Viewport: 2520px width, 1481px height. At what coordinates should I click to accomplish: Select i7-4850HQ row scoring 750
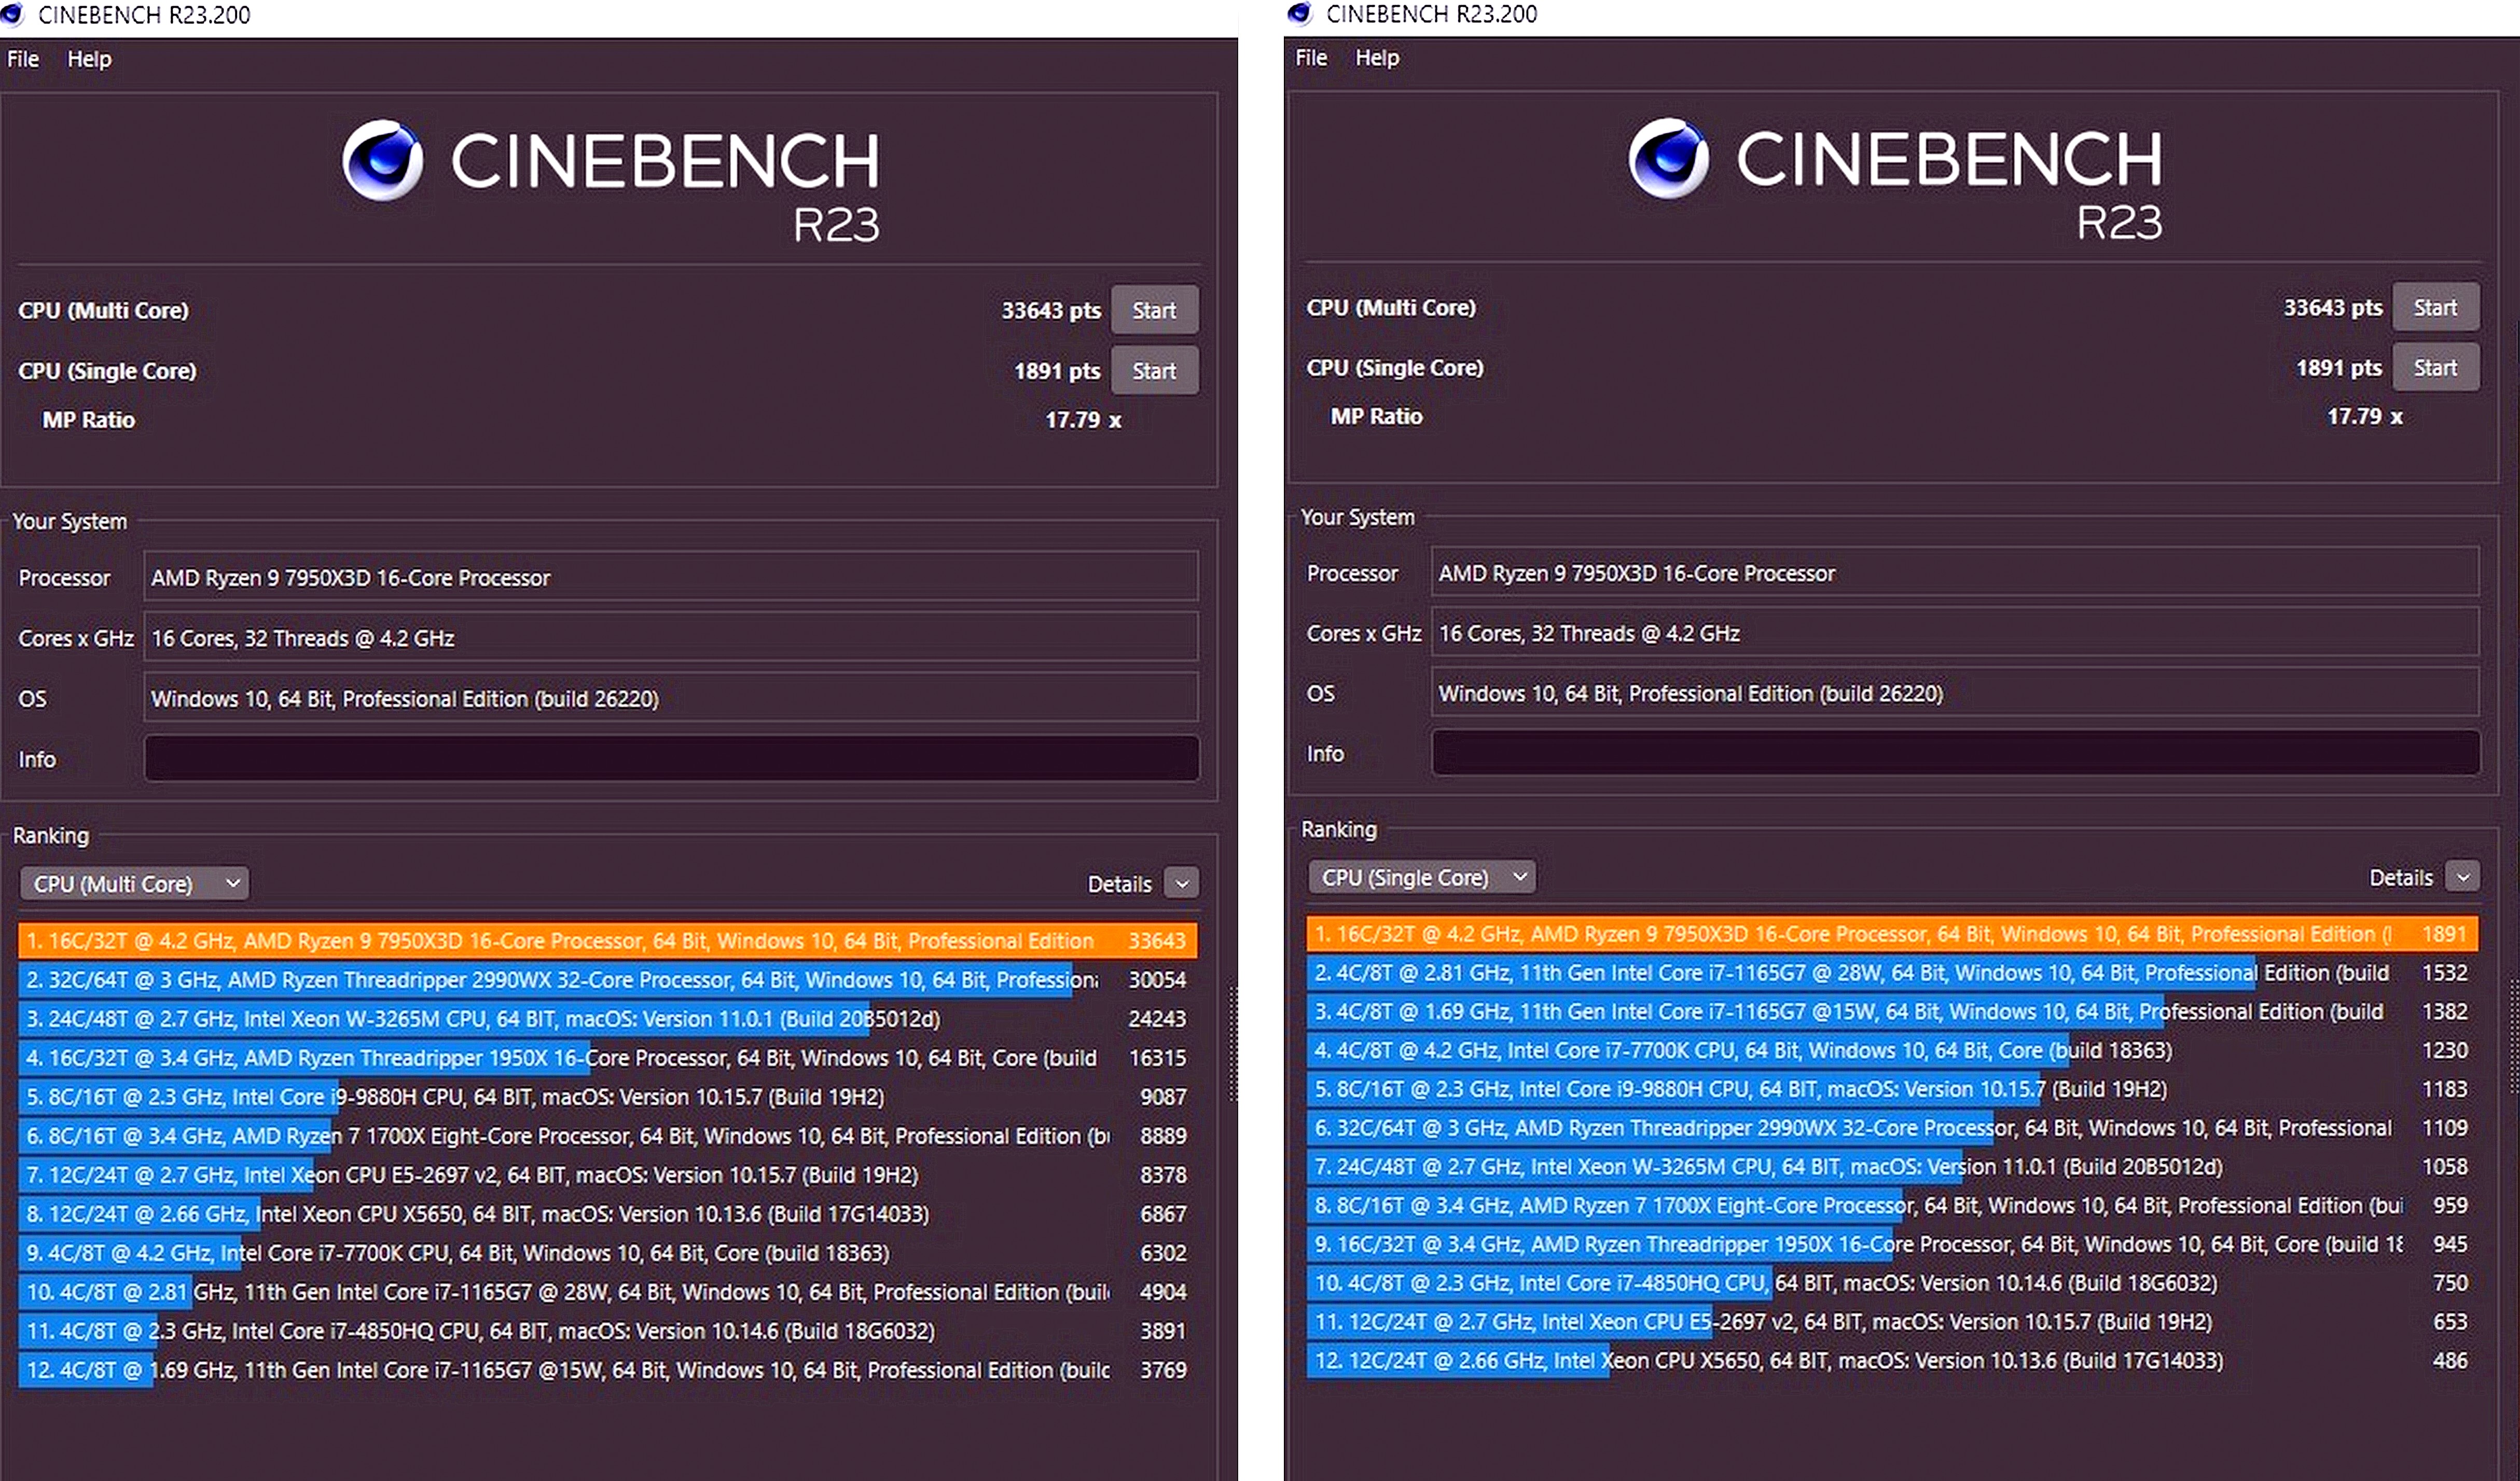pos(1892,1282)
